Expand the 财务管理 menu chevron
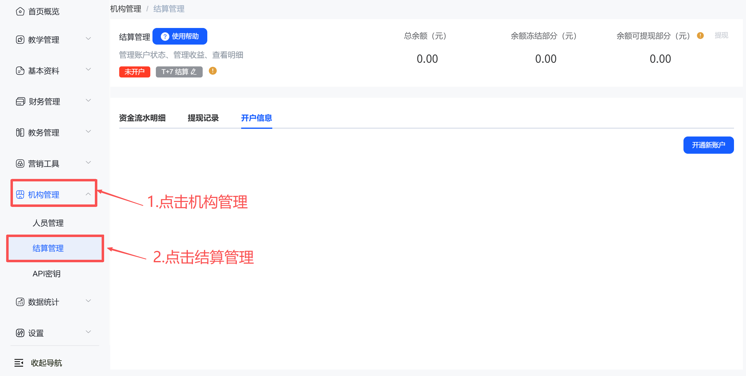Image resolution: width=746 pixels, height=376 pixels. click(88, 101)
